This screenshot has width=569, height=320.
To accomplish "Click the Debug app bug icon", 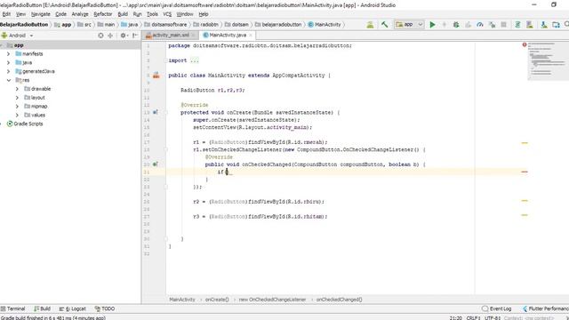I will pyautogui.click(x=456, y=25).
